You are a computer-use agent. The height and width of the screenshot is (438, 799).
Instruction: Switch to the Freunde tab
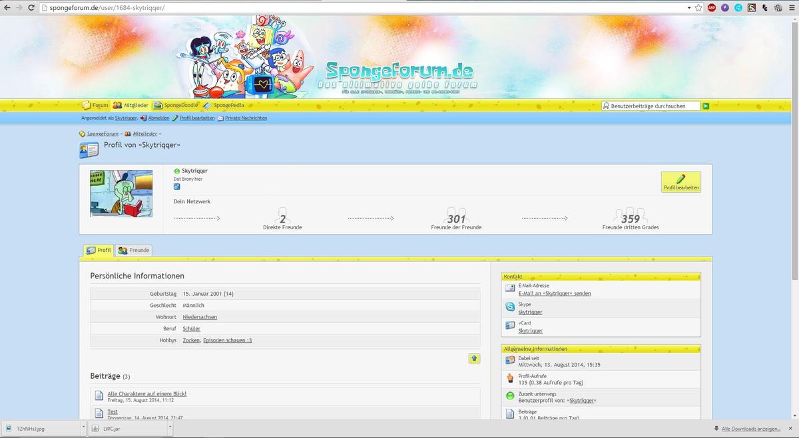click(x=134, y=250)
